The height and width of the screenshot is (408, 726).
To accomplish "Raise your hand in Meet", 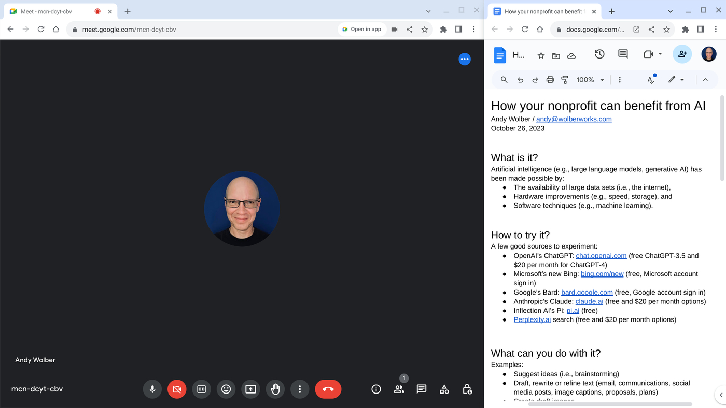I will tap(275, 389).
